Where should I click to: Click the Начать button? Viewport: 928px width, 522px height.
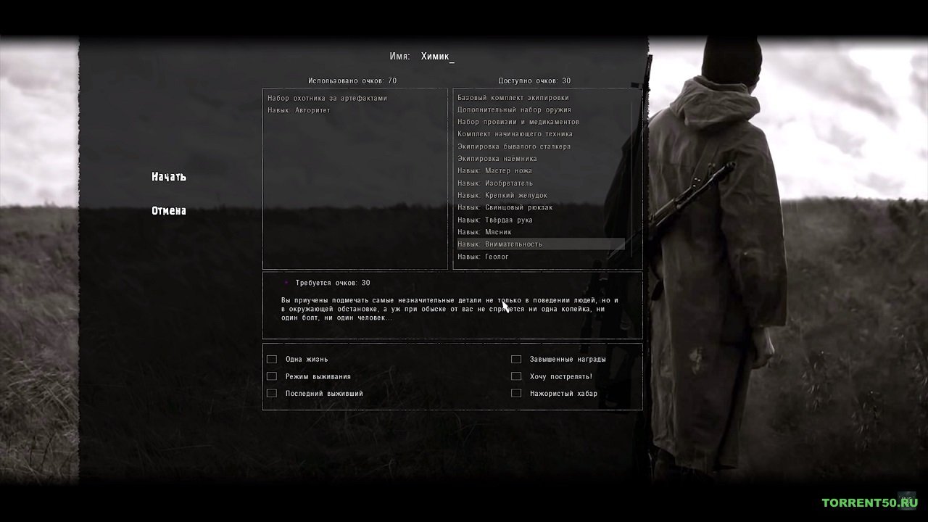(169, 177)
